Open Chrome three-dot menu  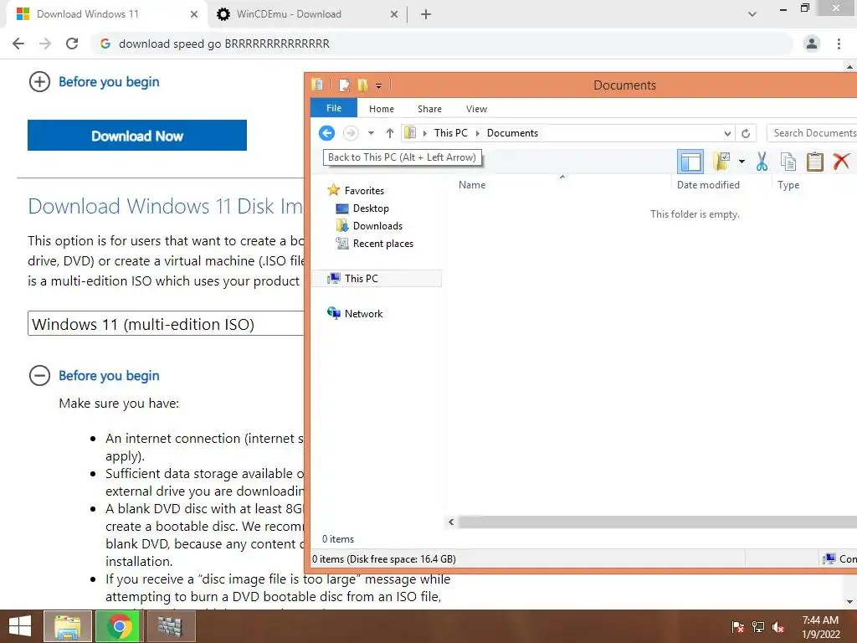[x=839, y=44]
